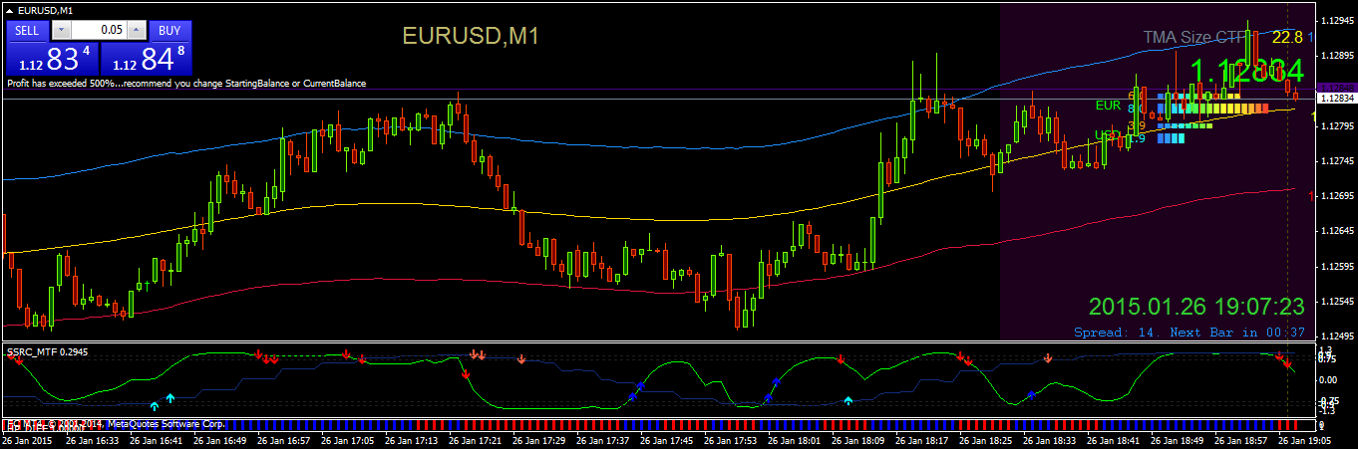Click the large EURUSD,M1 chart title
This screenshot has height=449, width=1358.
(x=471, y=37)
